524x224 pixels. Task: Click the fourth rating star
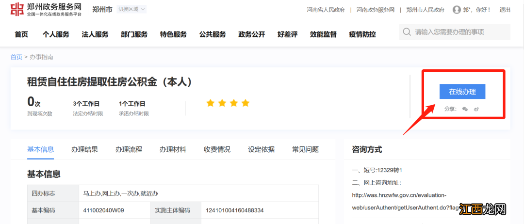point(246,103)
